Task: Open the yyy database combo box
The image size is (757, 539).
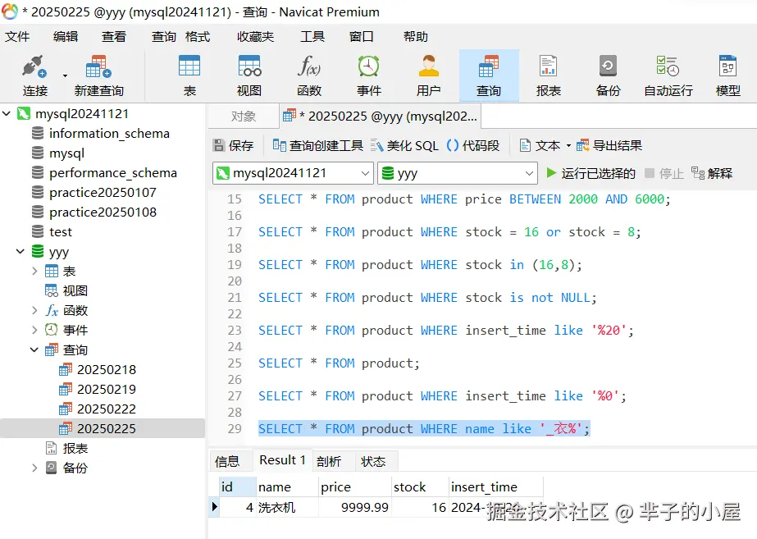Action: pyautogui.click(x=458, y=173)
